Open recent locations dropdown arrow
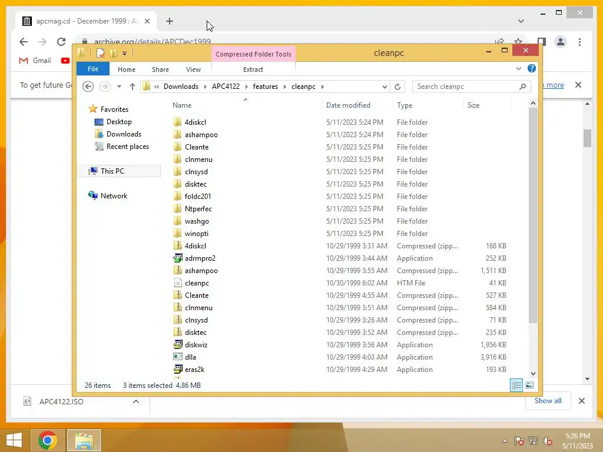The width and height of the screenshot is (603, 452). [119, 87]
